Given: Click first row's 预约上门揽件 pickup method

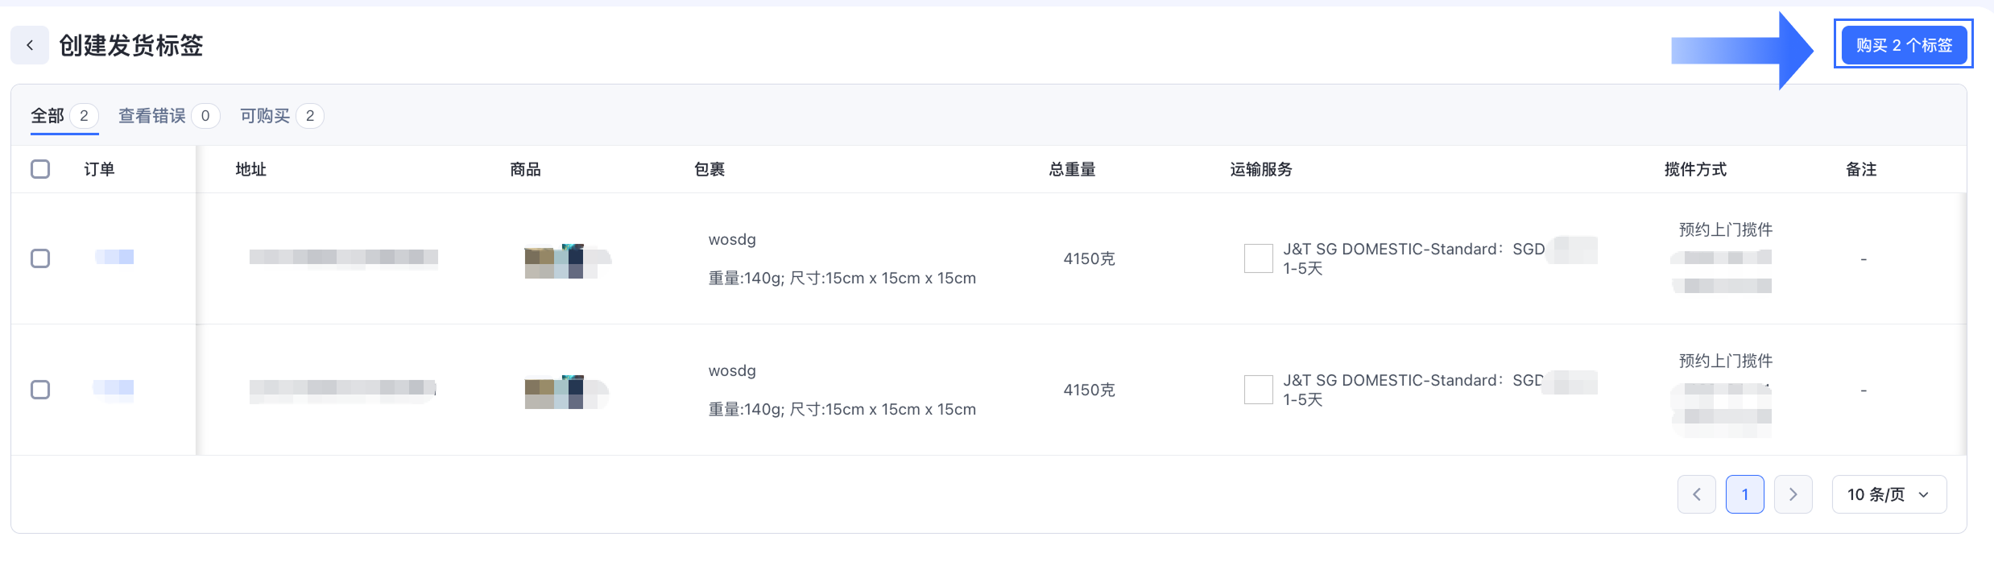Looking at the screenshot, I should (1725, 230).
